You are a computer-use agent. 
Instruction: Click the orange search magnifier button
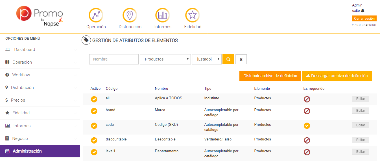coord(228,59)
